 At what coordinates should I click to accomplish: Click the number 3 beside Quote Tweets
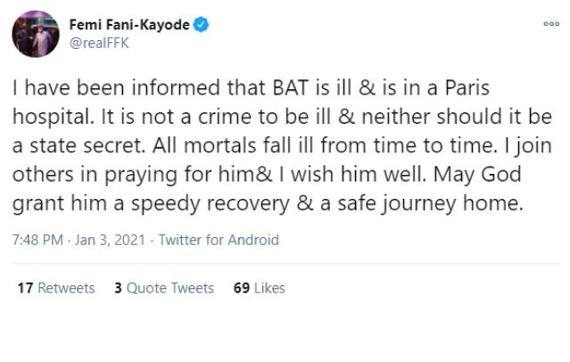(x=118, y=288)
